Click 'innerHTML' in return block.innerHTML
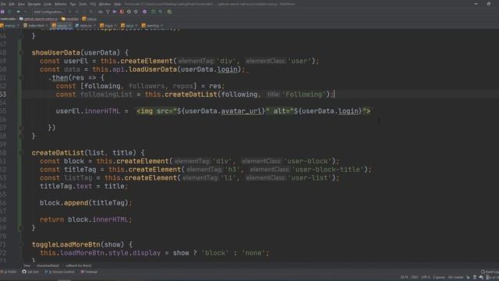This screenshot has height=281, width=499. coord(110,219)
